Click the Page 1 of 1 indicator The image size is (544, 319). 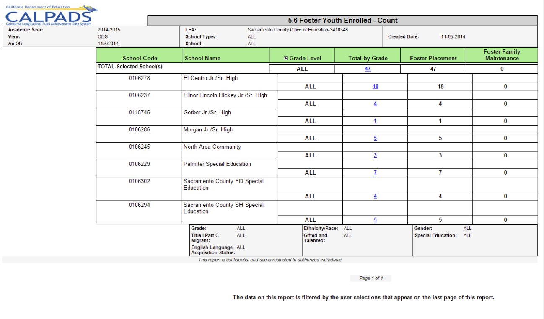click(x=371, y=278)
